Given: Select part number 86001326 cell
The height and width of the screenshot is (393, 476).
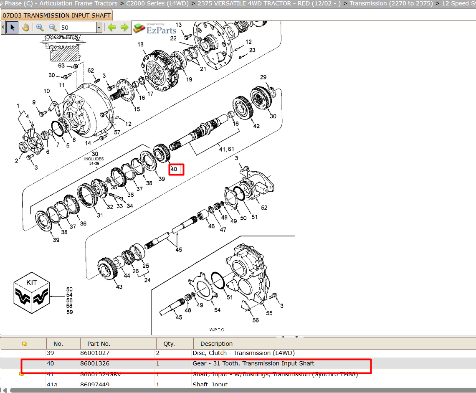Looking at the screenshot, I should [95, 363].
